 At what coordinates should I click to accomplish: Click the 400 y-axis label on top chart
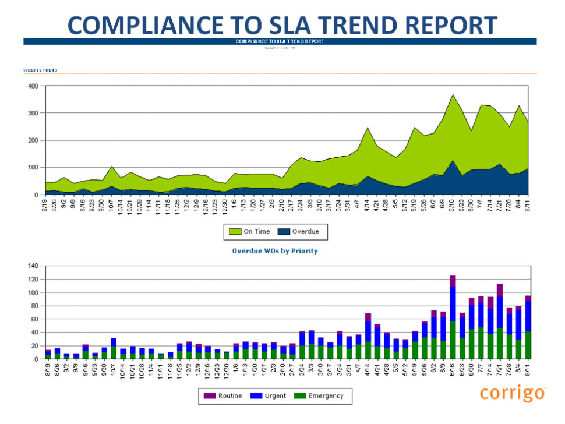pyautogui.click(x=33, y=86)
